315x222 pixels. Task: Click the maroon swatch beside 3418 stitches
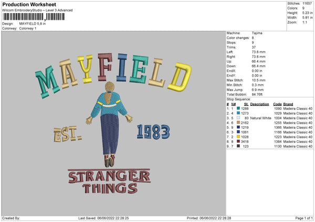pyautogui.click(x=238, y=141)
